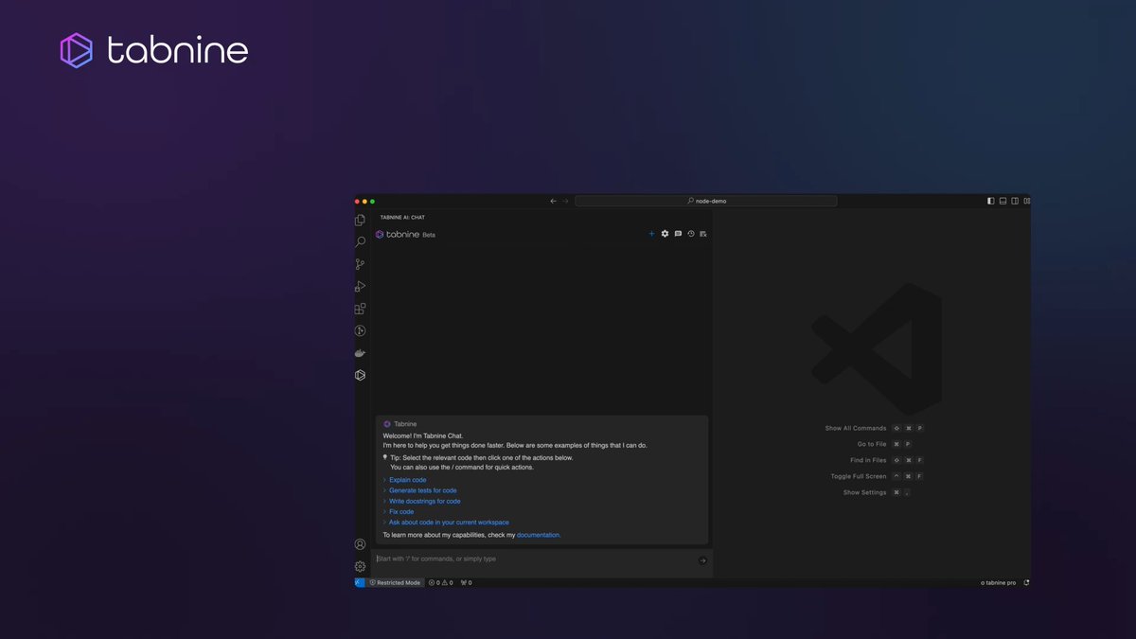This screenshot has width=1136, height=639.
Task: Select the Tabnine icon in activity bar
Action: (x=360, y=375)
